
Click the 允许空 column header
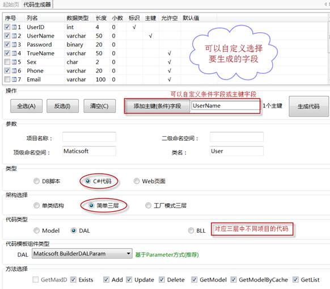pos(170,18)
